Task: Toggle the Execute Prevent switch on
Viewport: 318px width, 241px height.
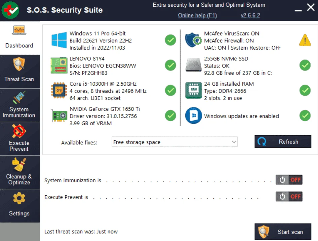Action: click(x=289, y=196)
